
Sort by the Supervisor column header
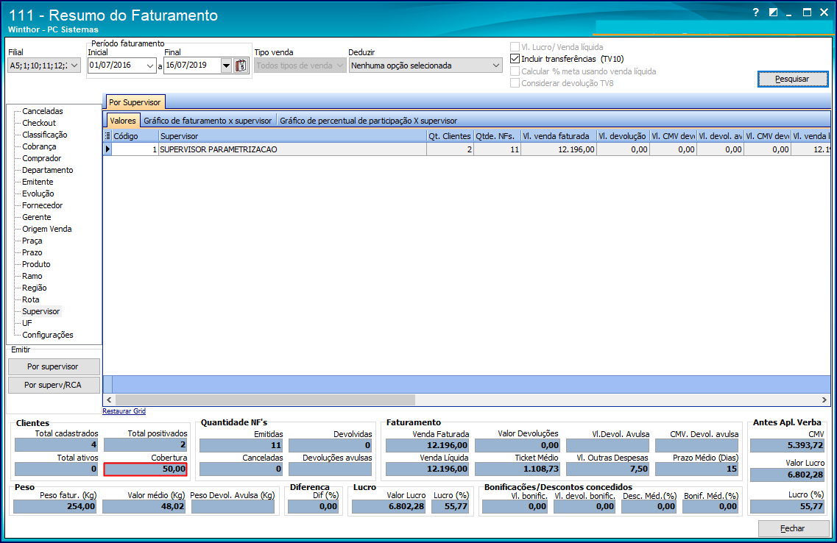pos(292,136)
